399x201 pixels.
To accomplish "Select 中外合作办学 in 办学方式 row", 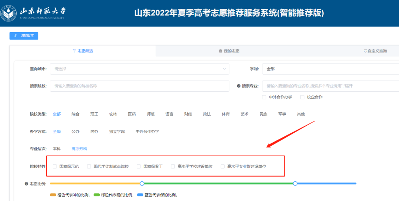I will tap(147, 132).
